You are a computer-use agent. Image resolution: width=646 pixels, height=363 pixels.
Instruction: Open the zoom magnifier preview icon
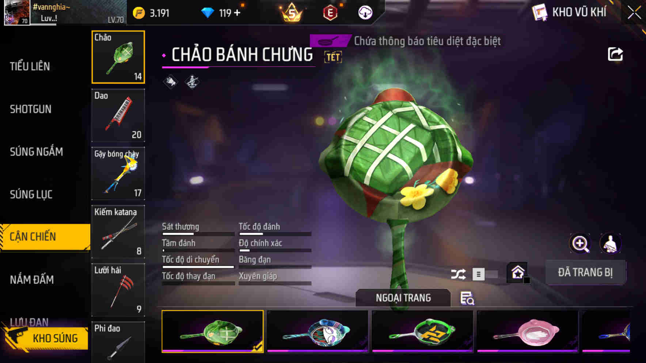pos(580,243)
